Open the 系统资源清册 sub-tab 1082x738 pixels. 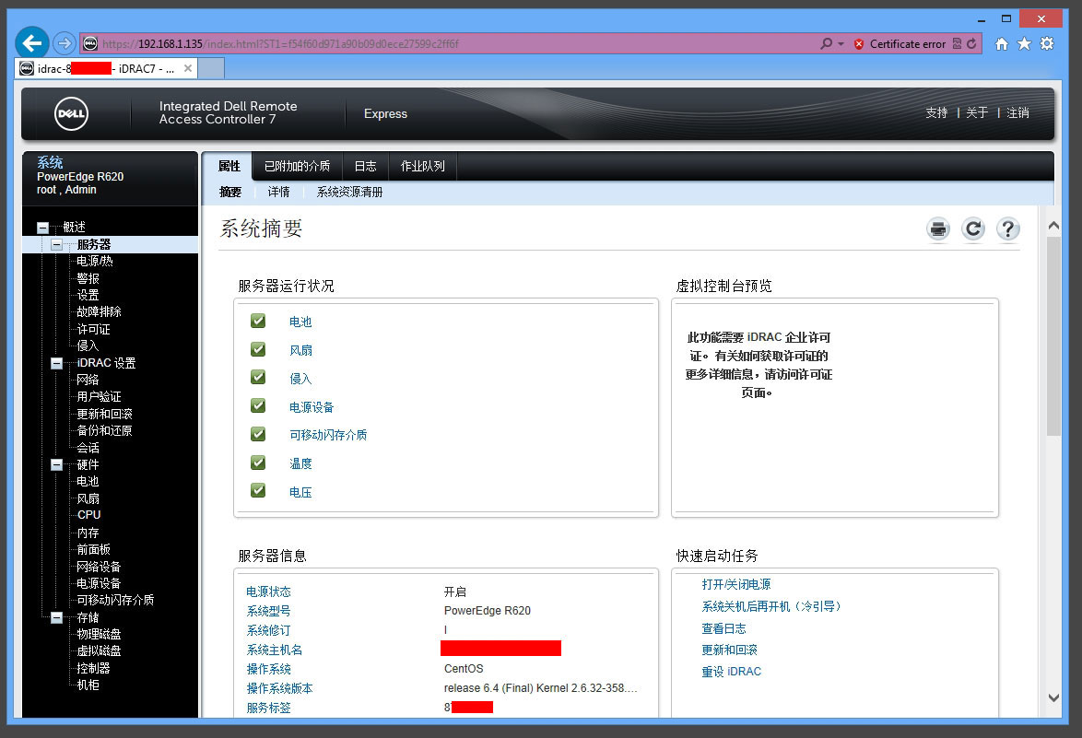pyautogui.click(x=350, y=192)
